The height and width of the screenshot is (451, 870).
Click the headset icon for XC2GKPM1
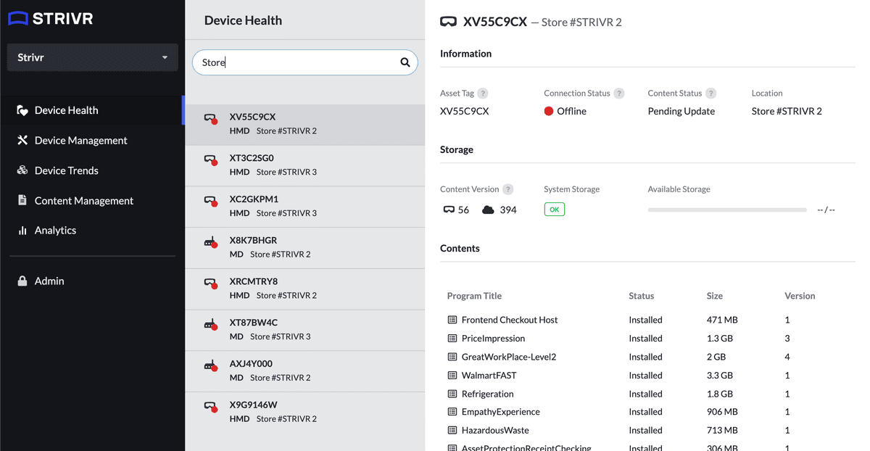211,201
